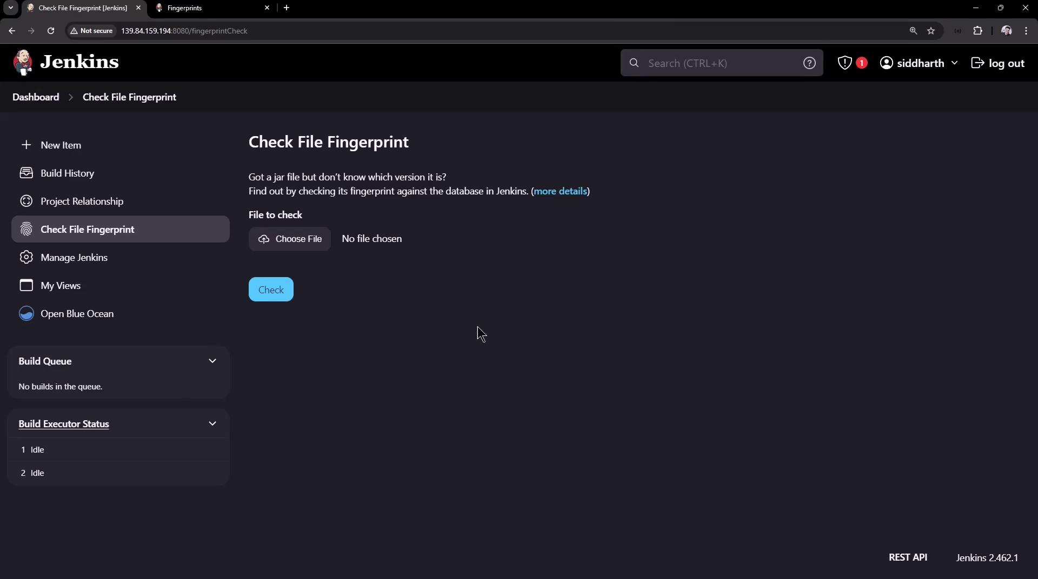The image size is (1038, 579).
Task: Click the Blue Ocean logo icon
Action: pos(26,313)
